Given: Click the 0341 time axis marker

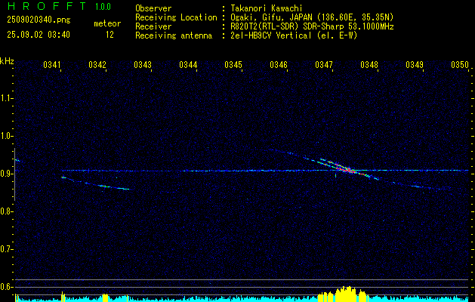Looking at the screenshot, I should [x=52, y=64].
